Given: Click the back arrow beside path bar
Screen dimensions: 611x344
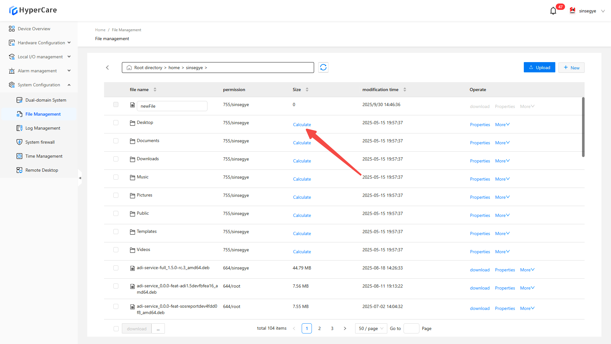Looking at the screenshot, I should pyautogui.click(x=108, y=68).
